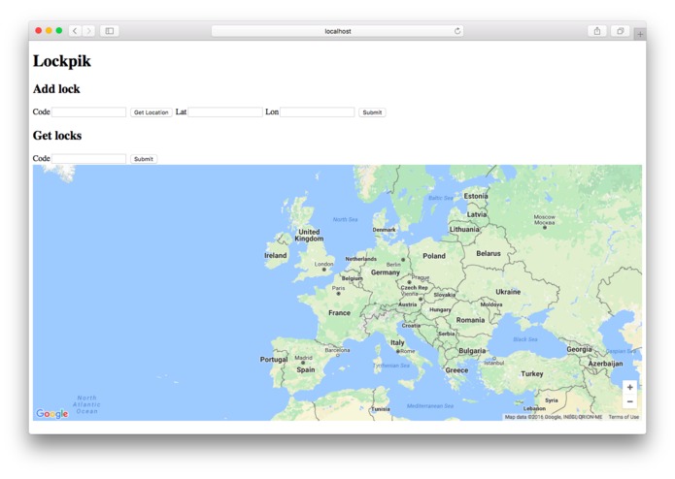Image resolution: width=675 pixels, height=479 pixels.
Task: Go forward with the Safari forward arrow
Action: (x=88, y=31)
